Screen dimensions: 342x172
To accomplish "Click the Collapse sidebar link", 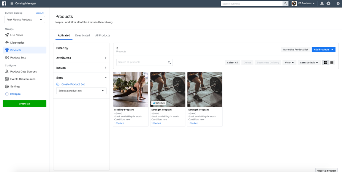I will (15, 94).
